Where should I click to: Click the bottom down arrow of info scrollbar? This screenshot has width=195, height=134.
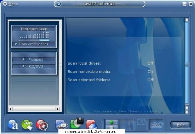click(x=187, y=112)
